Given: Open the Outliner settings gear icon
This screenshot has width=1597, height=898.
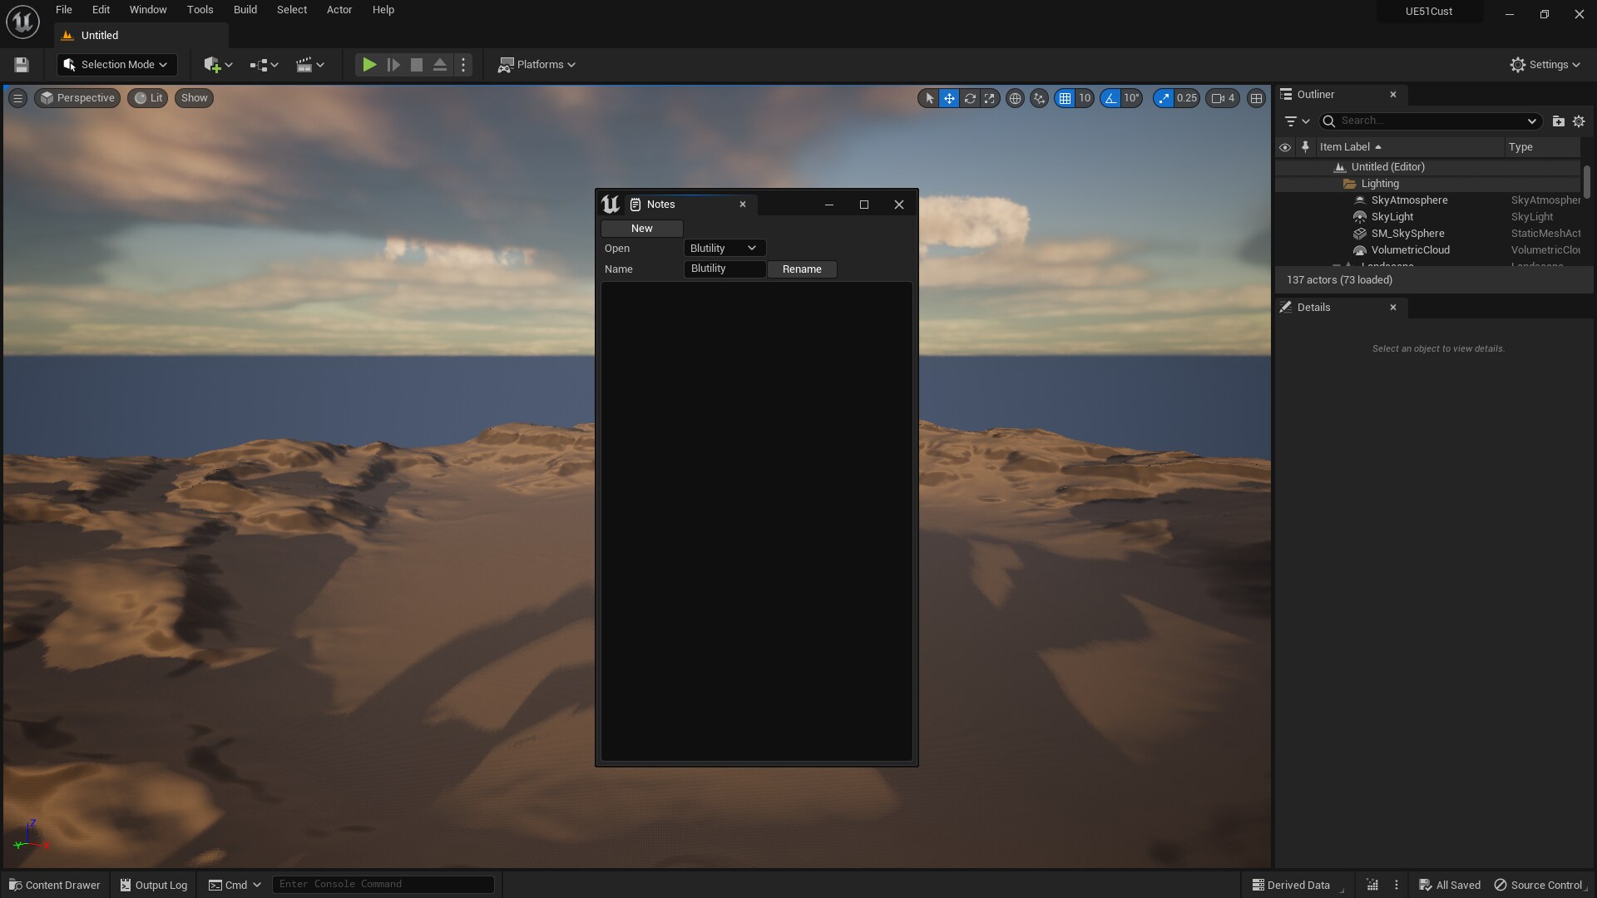Looking at the screenshot, I should pyautogui.click(x=1580, y=121).
